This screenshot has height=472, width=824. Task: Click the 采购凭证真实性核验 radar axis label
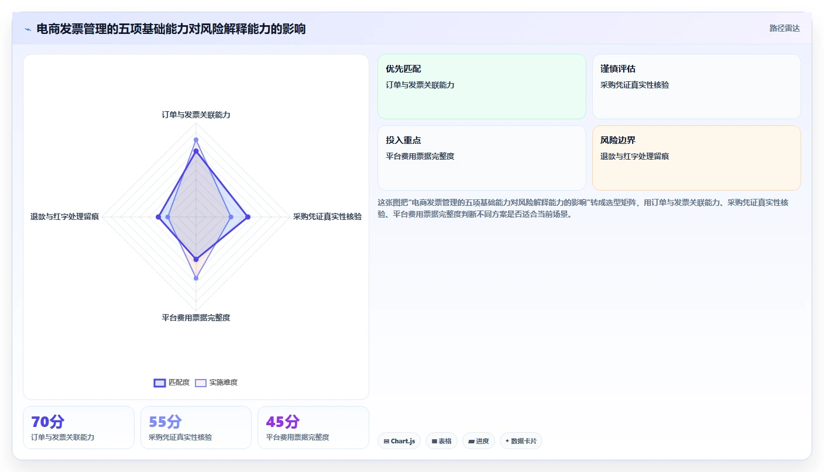click(x=327, y=216)
